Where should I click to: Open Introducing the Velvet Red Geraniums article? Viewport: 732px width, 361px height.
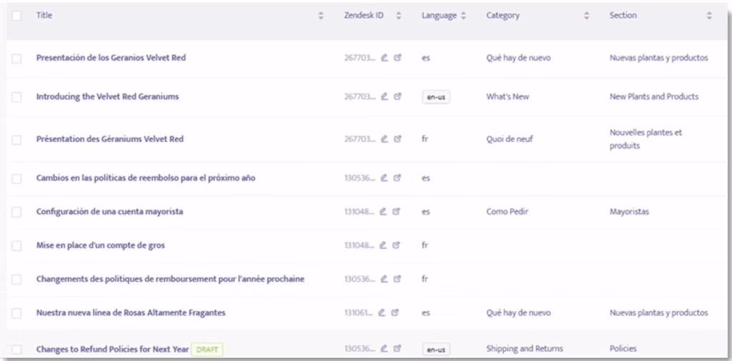(107, 97)
